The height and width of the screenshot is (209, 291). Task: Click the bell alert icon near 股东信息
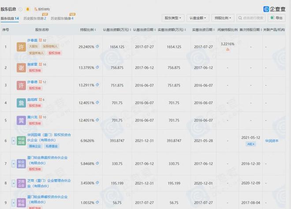28,9
